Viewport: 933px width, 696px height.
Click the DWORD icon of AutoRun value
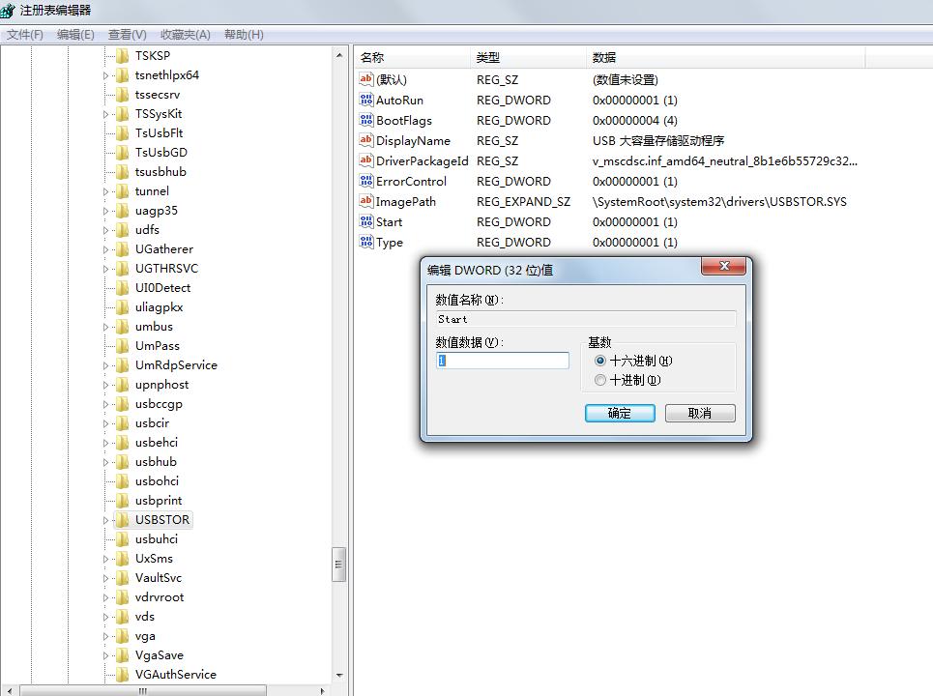(365, 100)
